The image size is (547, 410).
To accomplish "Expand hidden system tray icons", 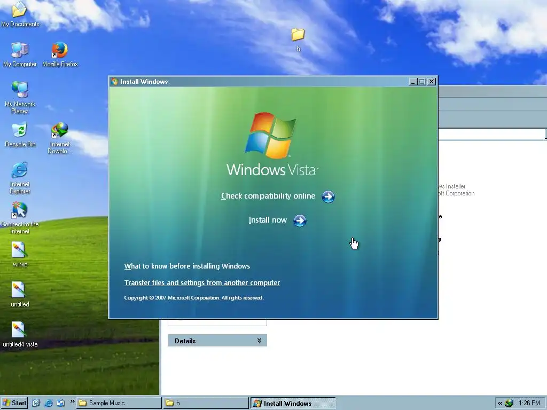I will [500, 403].
